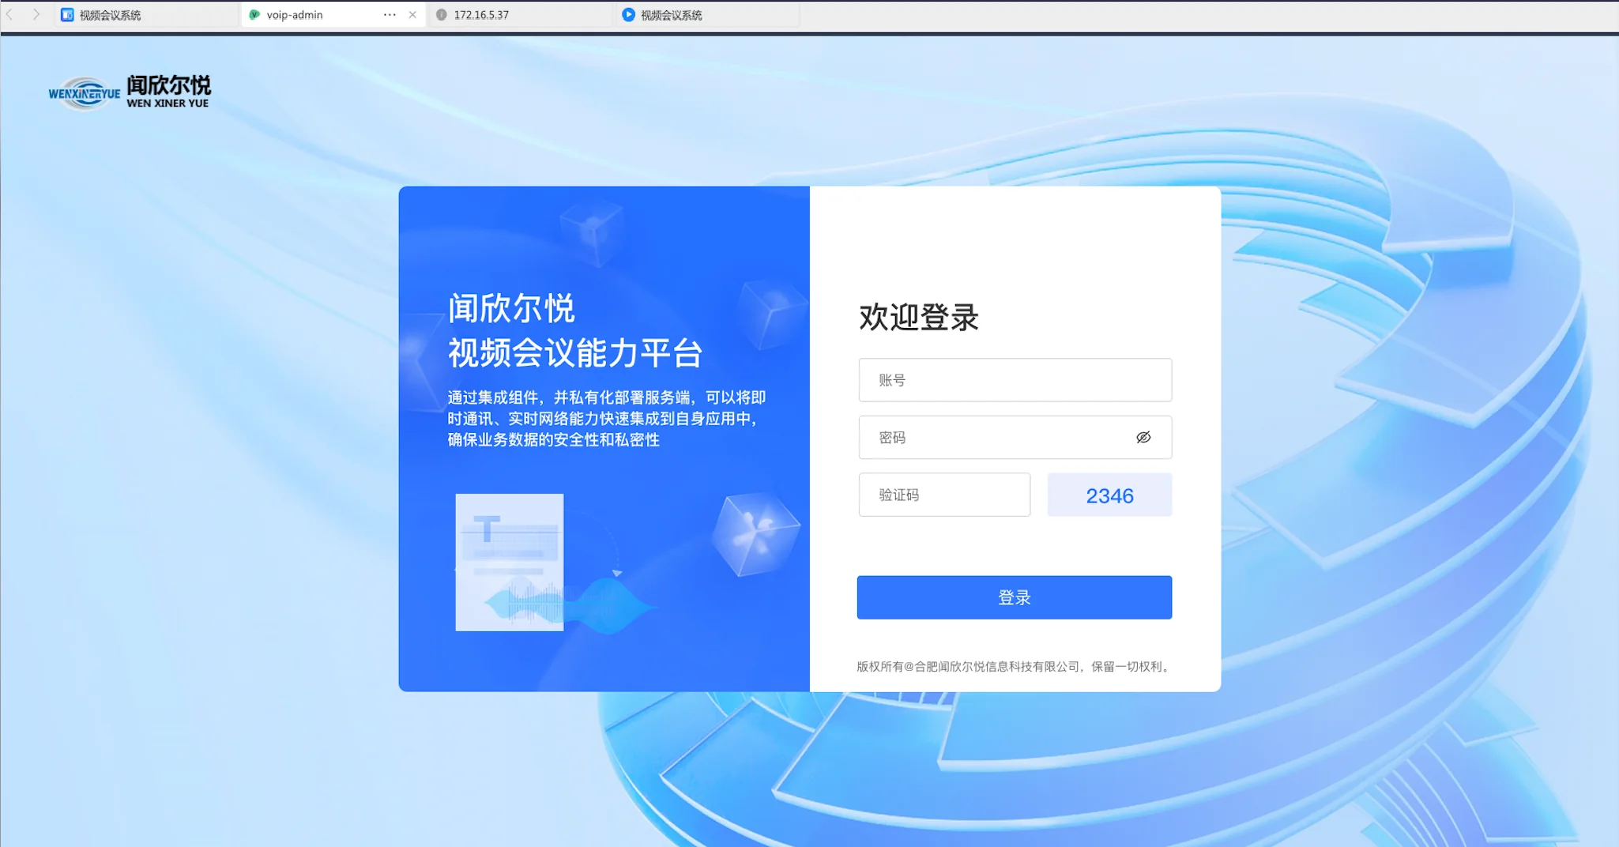Image resolution: width=1619 pixels, height=847 pixels.
Task: Click the 欢迎登录 heading
Action: [919, 317]
